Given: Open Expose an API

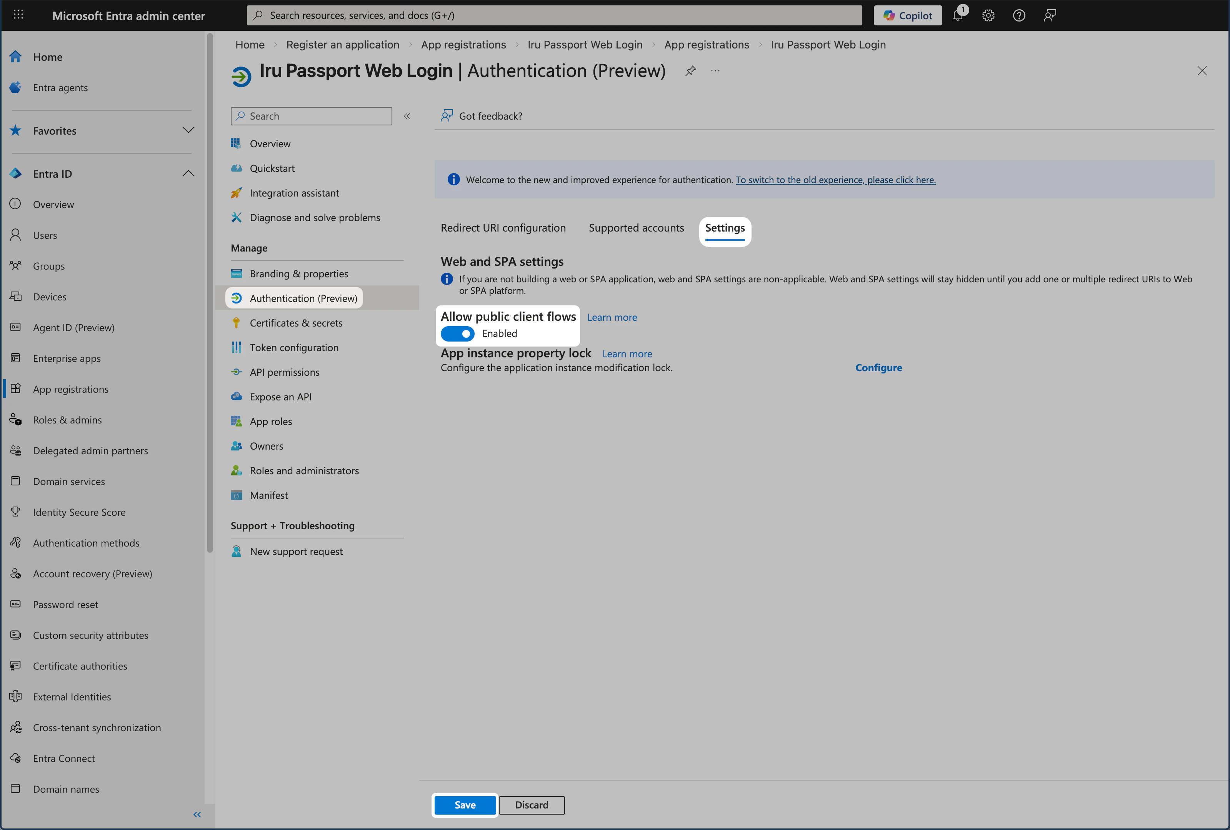Looking at the screenshot, I should pos(280,396).
